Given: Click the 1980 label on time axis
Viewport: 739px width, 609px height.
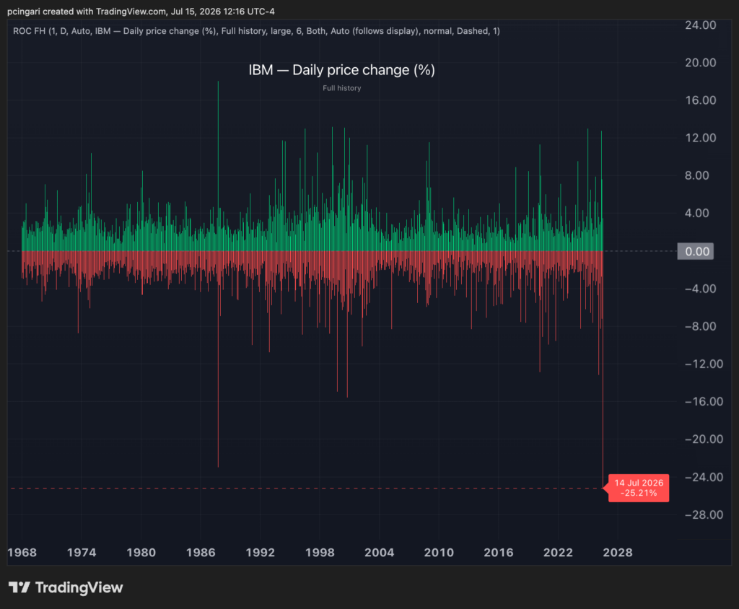Looking at the screenshot, I should (141, 553).
